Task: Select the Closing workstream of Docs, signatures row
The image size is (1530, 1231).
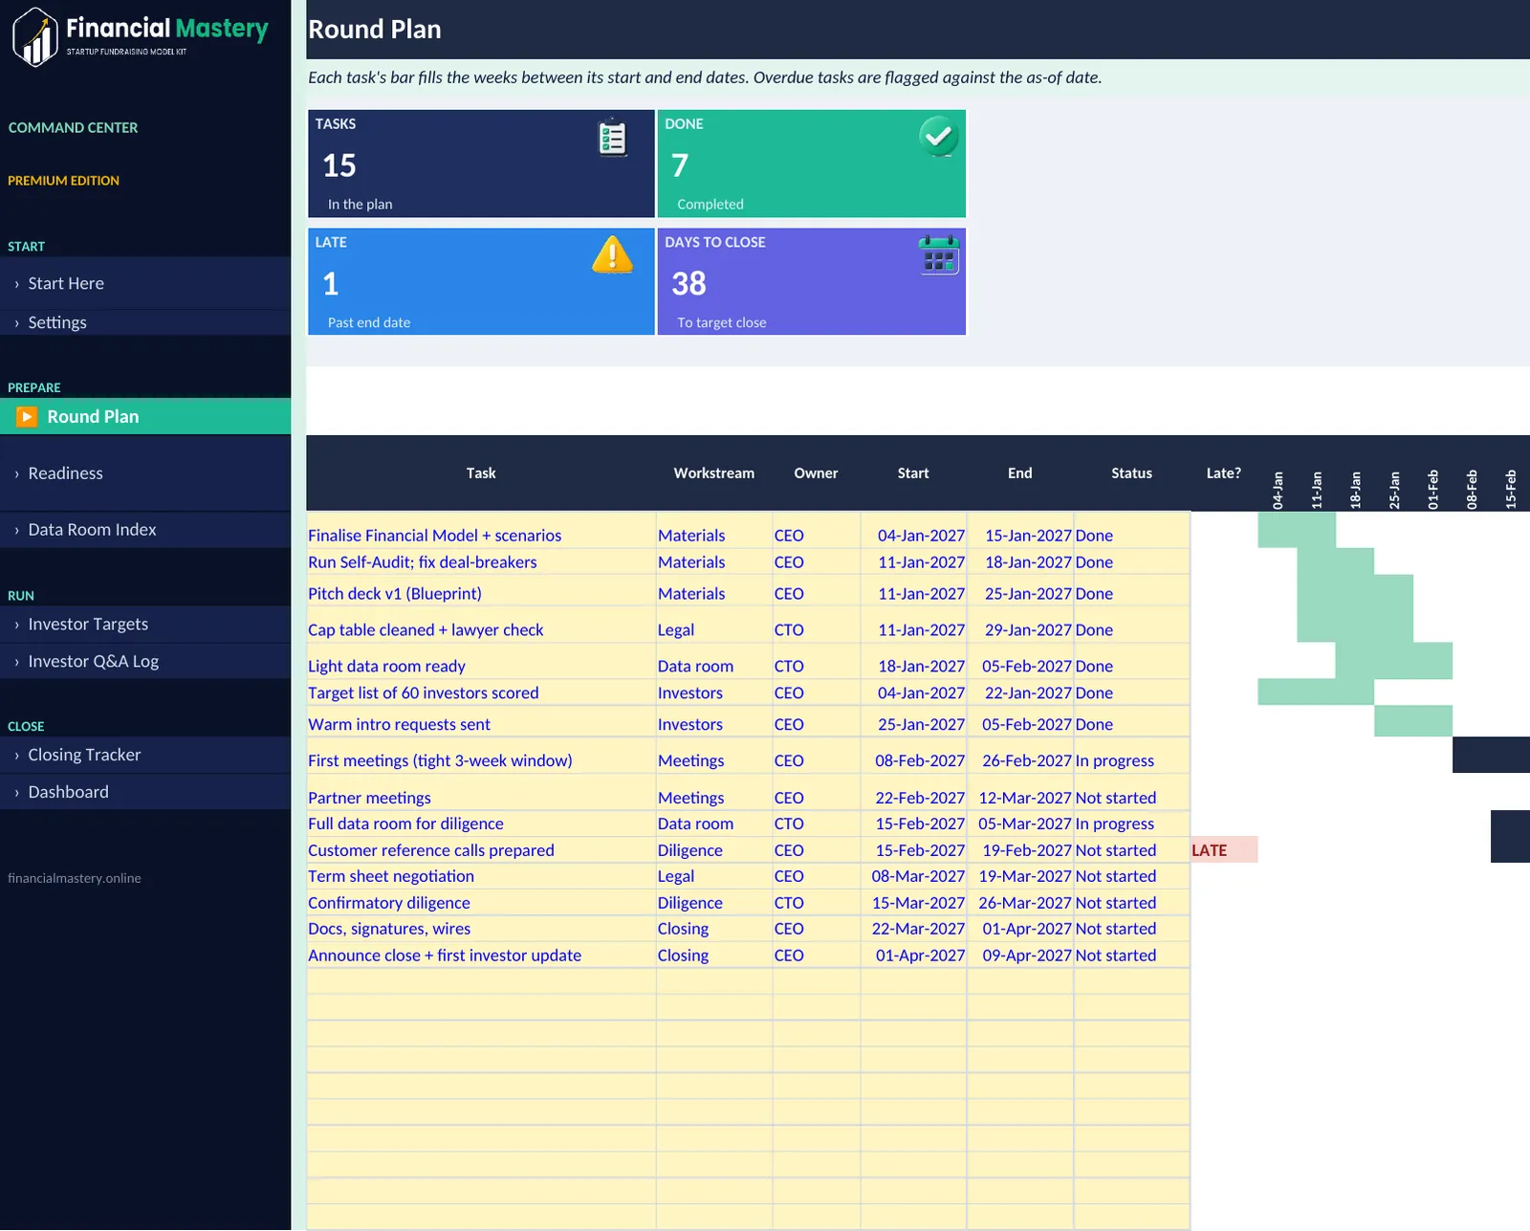Action: (x=714, y=929)
